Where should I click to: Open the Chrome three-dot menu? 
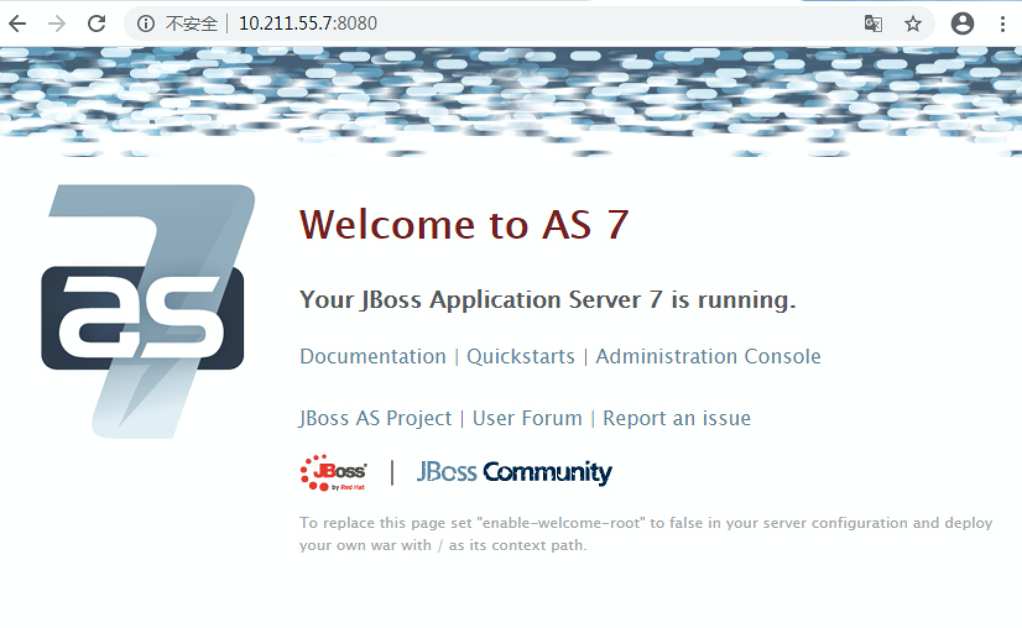pyautogui.click(x=1002, y=24)
